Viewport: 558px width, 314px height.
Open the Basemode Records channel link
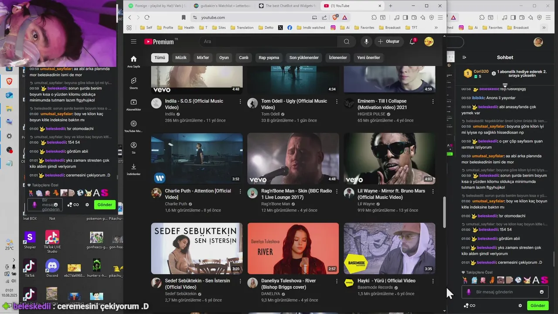[375, 287]
